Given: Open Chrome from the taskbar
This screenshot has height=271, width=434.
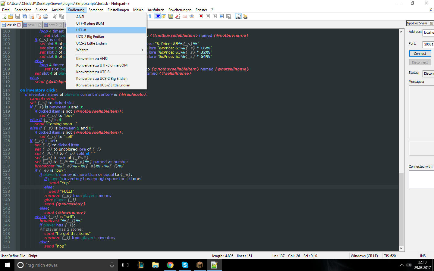Looking at the screenshot, I should pos(170,265).
